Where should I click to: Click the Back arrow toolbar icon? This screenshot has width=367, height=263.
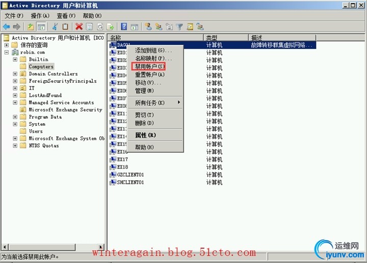click(6, 27)
